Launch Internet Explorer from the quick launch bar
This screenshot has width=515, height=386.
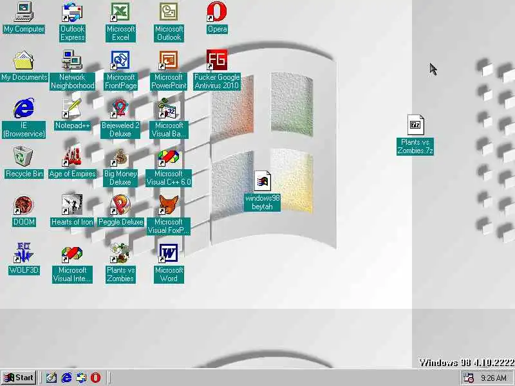[x=66, y=378]
